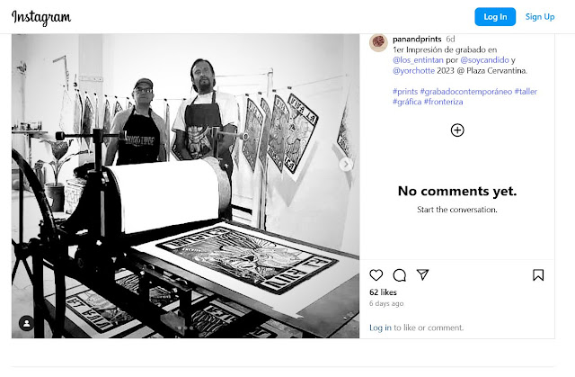View the 62 likes list

[x=383, y=292]
